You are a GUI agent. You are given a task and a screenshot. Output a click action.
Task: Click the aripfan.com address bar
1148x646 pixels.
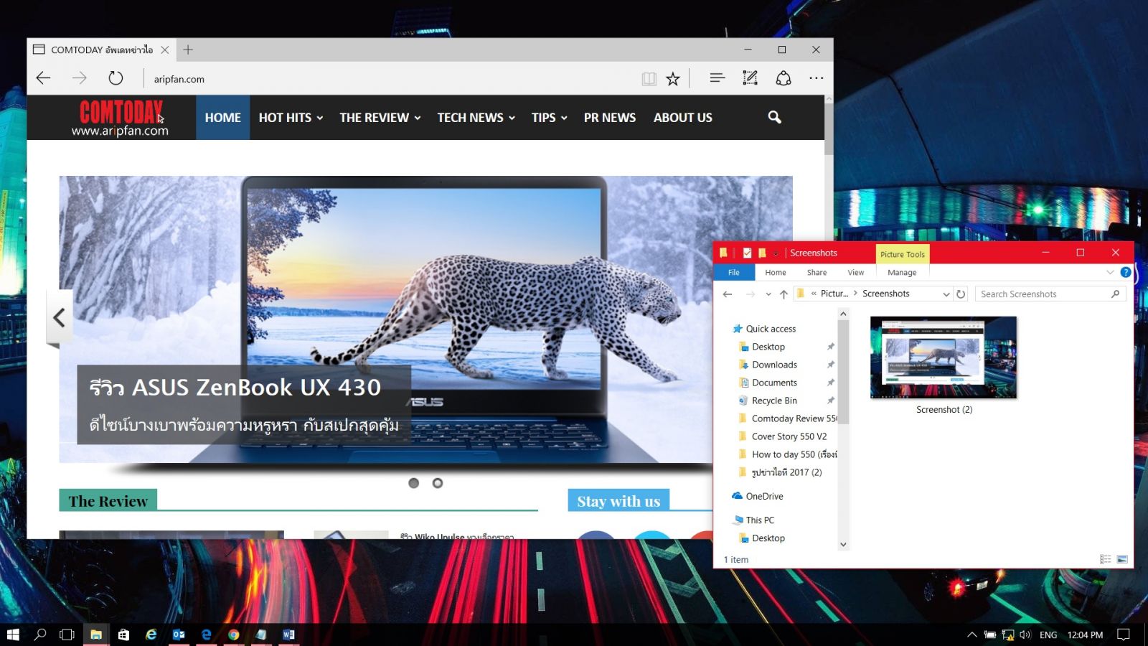point(391,79)
